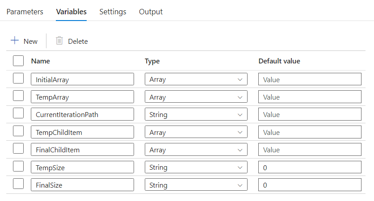374x201 pixels.
Task: Open the Type dropdown for TempArray
Action: 196,97
